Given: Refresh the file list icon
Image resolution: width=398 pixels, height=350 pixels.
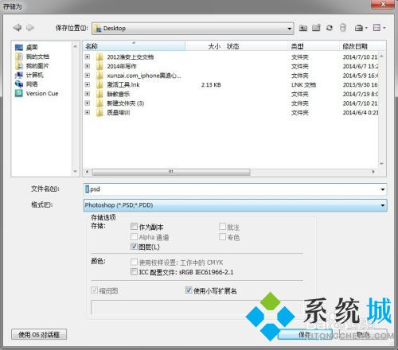Looking at the screenshot, I should 330,28.
